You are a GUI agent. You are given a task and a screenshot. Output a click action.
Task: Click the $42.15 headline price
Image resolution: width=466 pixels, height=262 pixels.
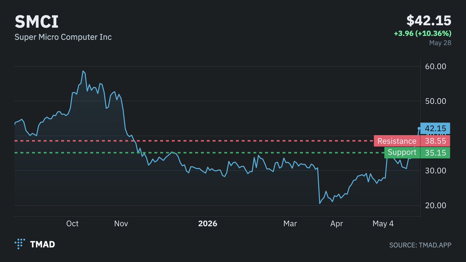coord(429,21)
